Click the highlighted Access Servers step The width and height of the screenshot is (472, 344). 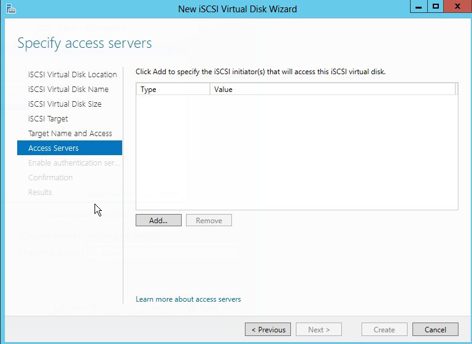pos(53,148)
